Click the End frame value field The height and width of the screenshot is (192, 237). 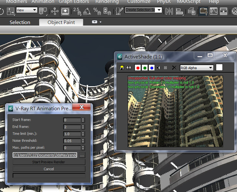point(72,127)
